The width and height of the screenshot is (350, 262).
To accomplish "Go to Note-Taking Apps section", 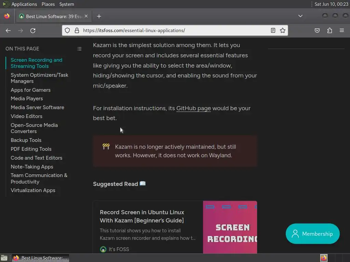I will click(x=32, y=167).
